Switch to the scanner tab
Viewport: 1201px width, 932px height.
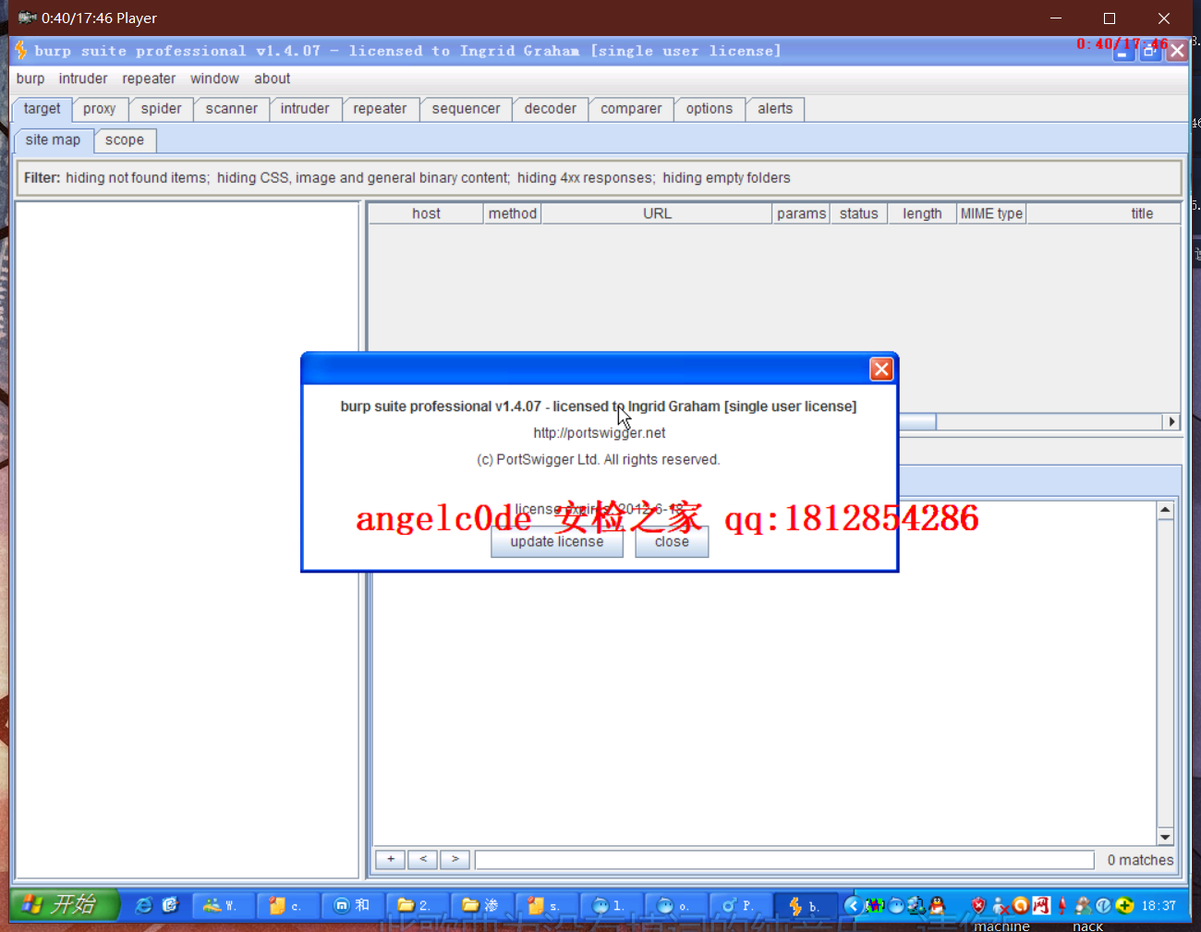coord(232,109)
